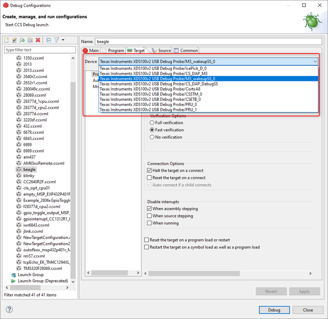
Task: Click Launch Group icon in tree
Action: coord(14,275)
